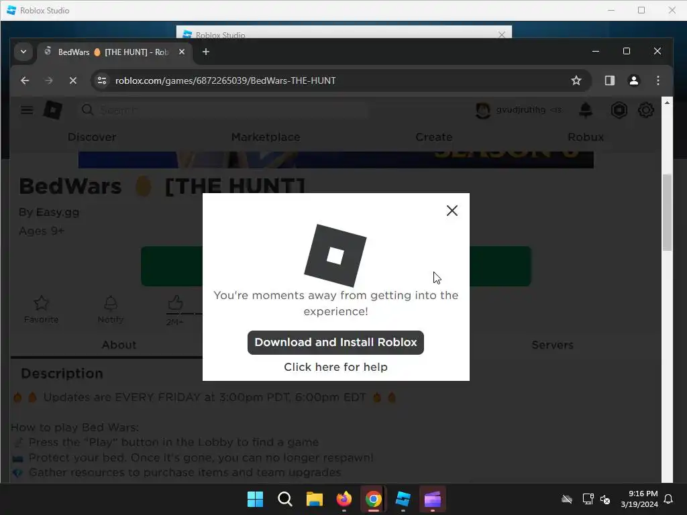Click the scrollbar up arrow
687x515 pixels.
[x=667, y=103]
